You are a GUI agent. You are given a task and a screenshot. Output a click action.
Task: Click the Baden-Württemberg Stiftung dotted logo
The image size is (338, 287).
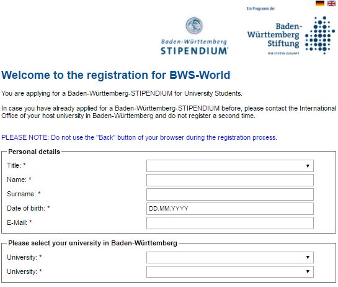coord(320,35)
